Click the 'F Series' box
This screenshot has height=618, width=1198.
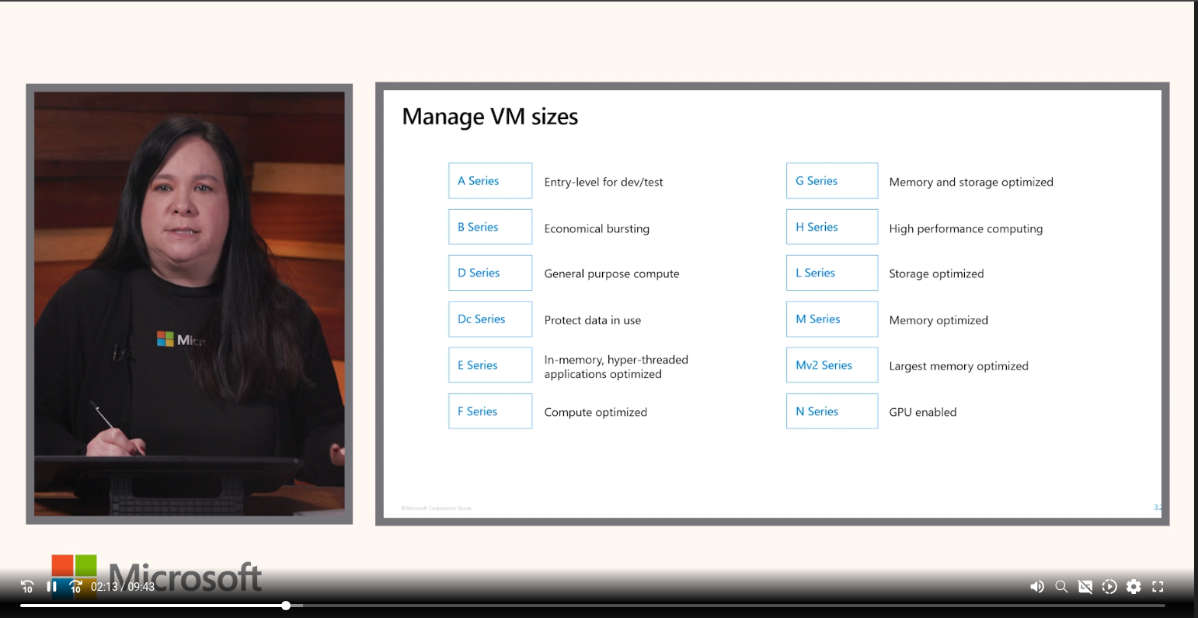(x=490, y=411)
